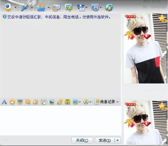Click the Sogou search S icon

pos(86,102)
